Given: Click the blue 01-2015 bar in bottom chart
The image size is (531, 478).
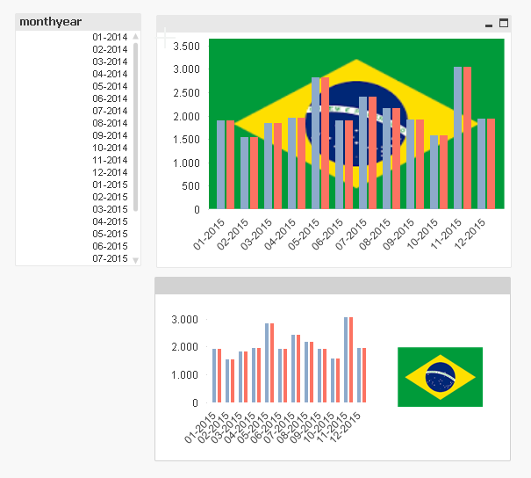Looking at the screenshot, I should click(214, 376).
